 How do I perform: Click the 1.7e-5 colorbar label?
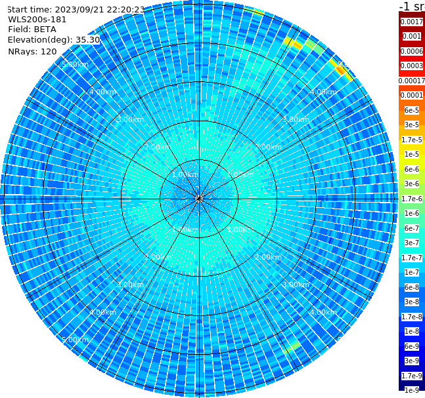click(412, 140)
